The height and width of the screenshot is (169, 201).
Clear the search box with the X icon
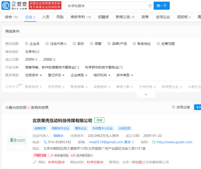coord(150,6)
